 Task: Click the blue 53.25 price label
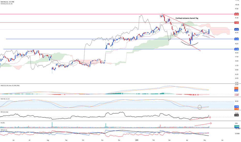point(237,39)
